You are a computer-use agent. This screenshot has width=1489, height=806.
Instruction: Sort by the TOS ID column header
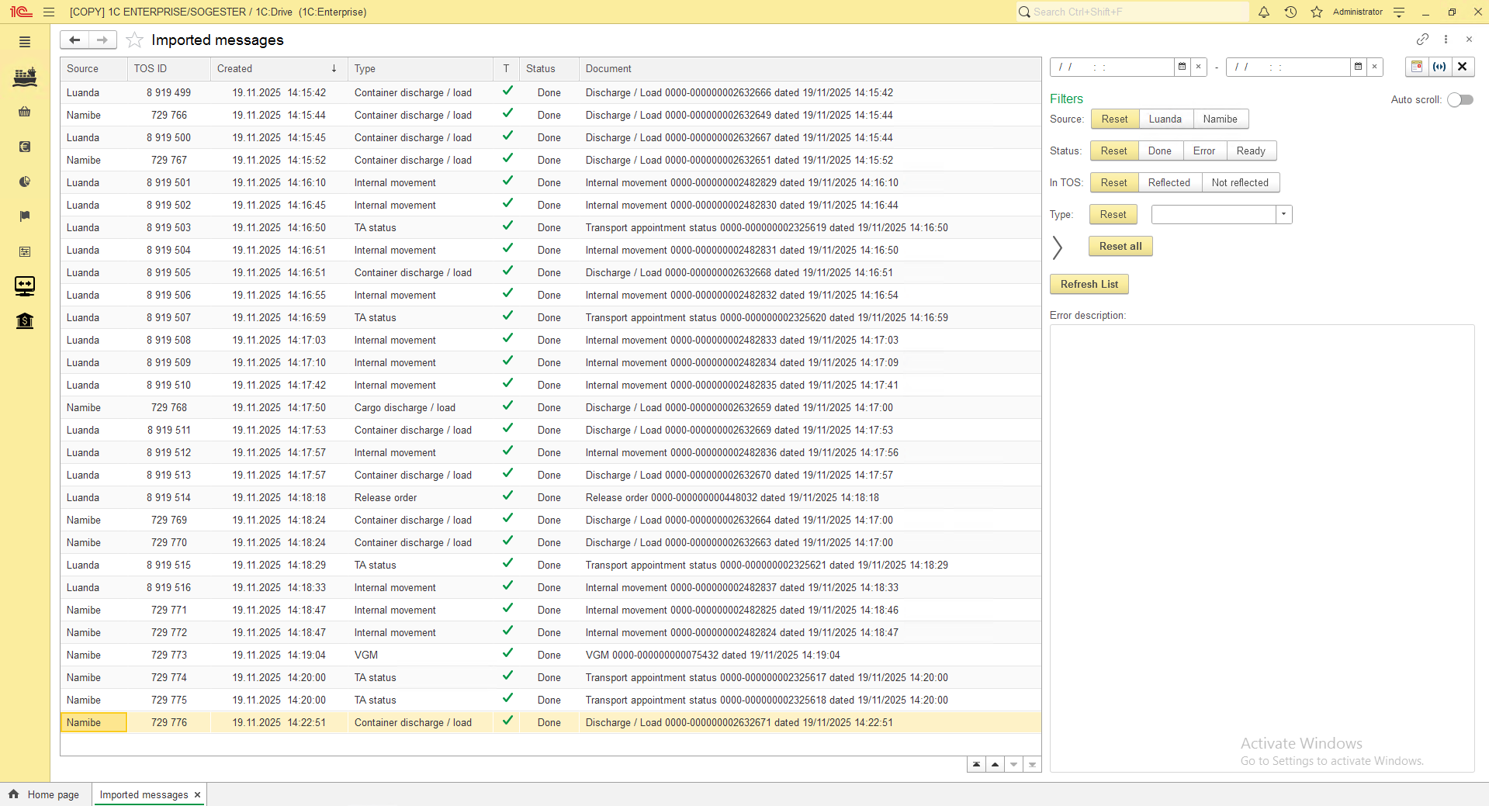pos(169,68)
